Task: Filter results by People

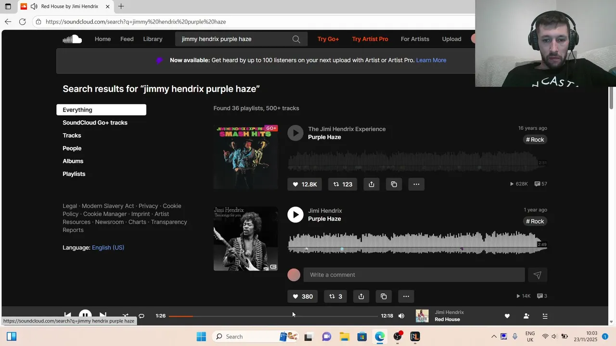Action: tap(72, 148)
